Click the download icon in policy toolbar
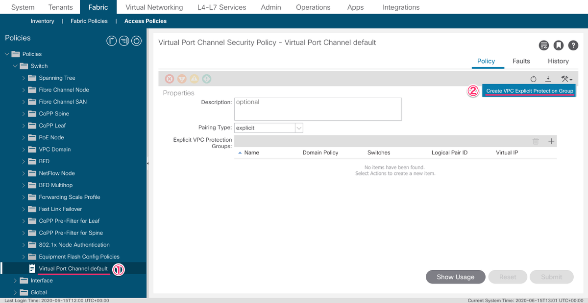 click(548, 79)
